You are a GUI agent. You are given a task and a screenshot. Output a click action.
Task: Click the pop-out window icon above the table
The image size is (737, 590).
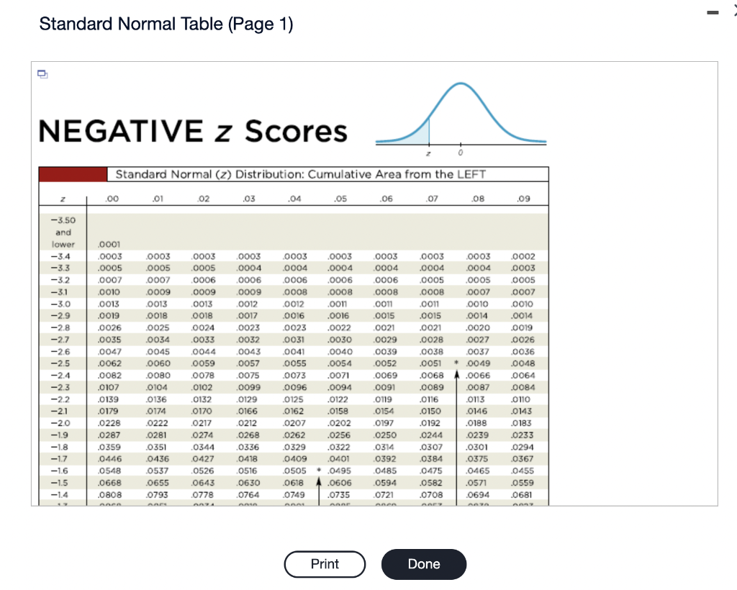click(x=42, y=73)
